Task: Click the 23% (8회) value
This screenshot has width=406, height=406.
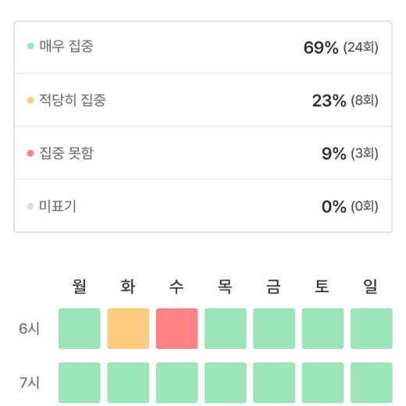Action: (x=345, y=101)
